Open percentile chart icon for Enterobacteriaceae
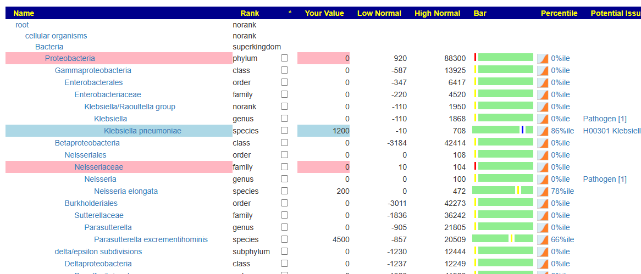Image resolution: width=641 pixels, height=274 pixels. [x=543, y=95]
